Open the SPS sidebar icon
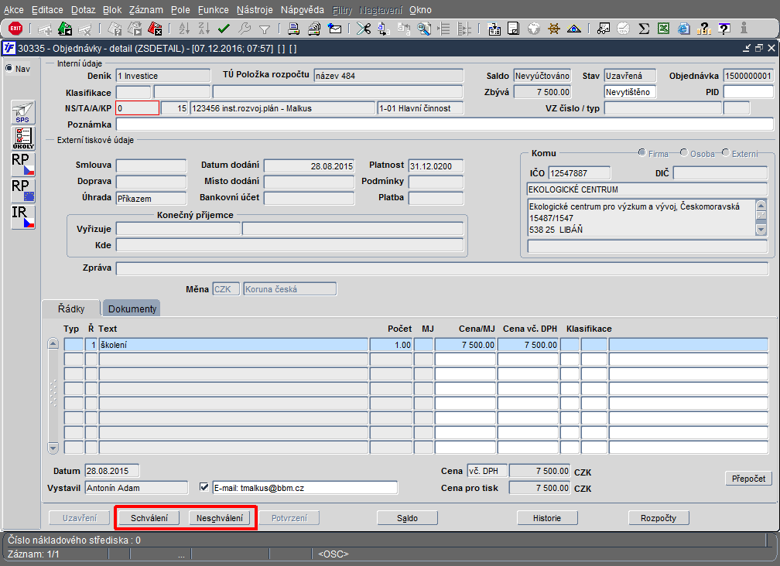Viewport: 780px width, 566px height. pyautogui.click(x=23, y=112)
